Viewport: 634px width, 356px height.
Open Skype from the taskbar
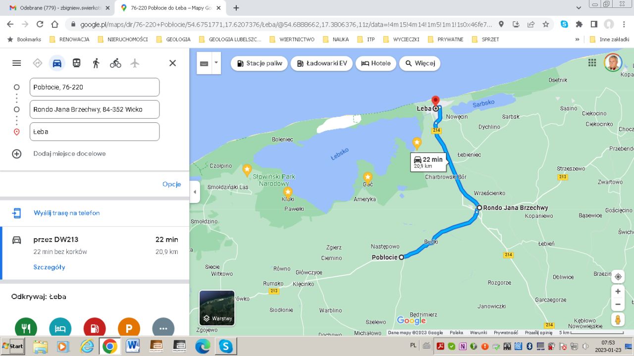click(226, 346)
